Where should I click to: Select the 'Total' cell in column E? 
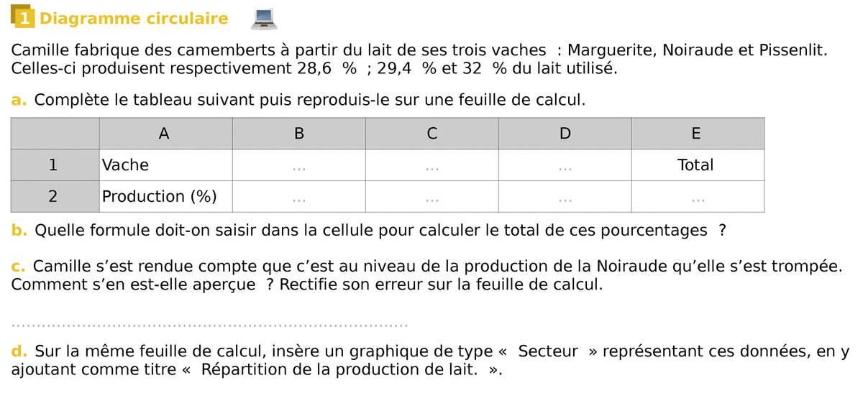coord(696,165)
